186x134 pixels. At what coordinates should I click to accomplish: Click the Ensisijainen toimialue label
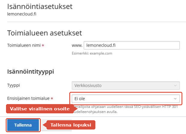[x=28, y=98]
